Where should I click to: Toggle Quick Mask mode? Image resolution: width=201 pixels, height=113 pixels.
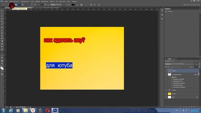[x=2, y=72]
